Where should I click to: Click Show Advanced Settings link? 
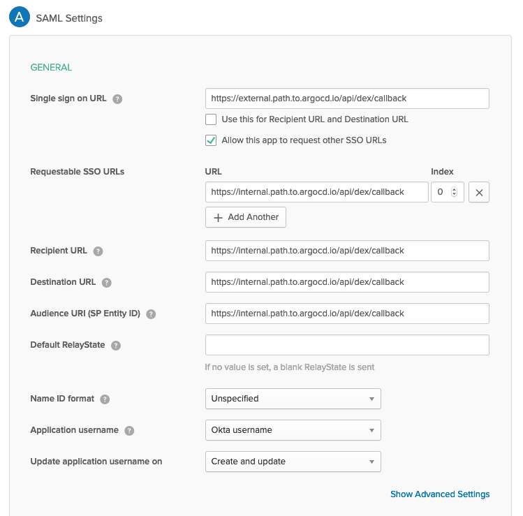(440, 494)
